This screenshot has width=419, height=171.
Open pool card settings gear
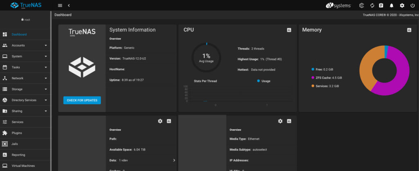(x=160, y=121)
